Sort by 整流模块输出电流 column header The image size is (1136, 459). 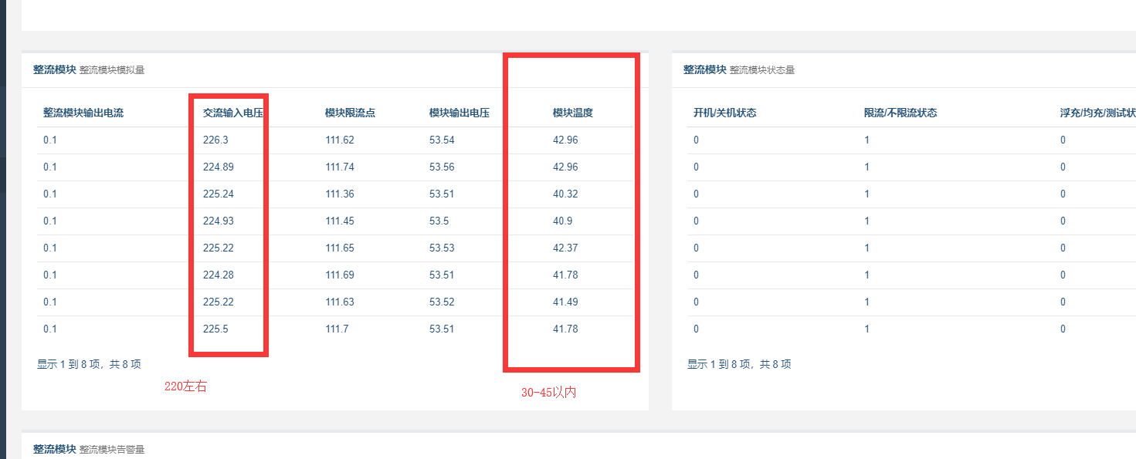point(83,113)
